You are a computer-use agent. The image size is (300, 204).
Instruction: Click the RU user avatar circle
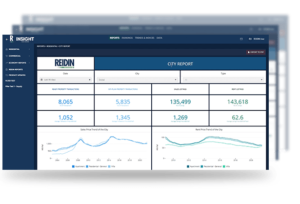point(250,39)
